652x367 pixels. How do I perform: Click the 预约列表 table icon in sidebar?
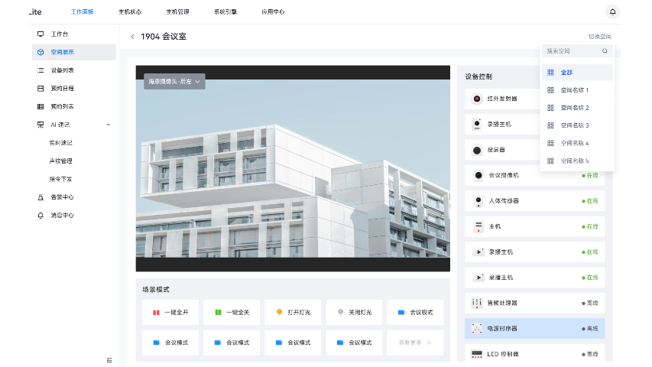coord(41,106)
